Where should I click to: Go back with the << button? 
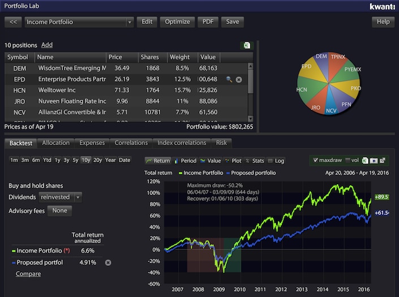click(x=13, y=22)
